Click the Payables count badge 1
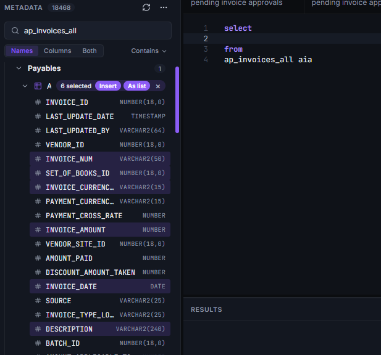This screenshot has height=355, width=381. click(160, 68)
